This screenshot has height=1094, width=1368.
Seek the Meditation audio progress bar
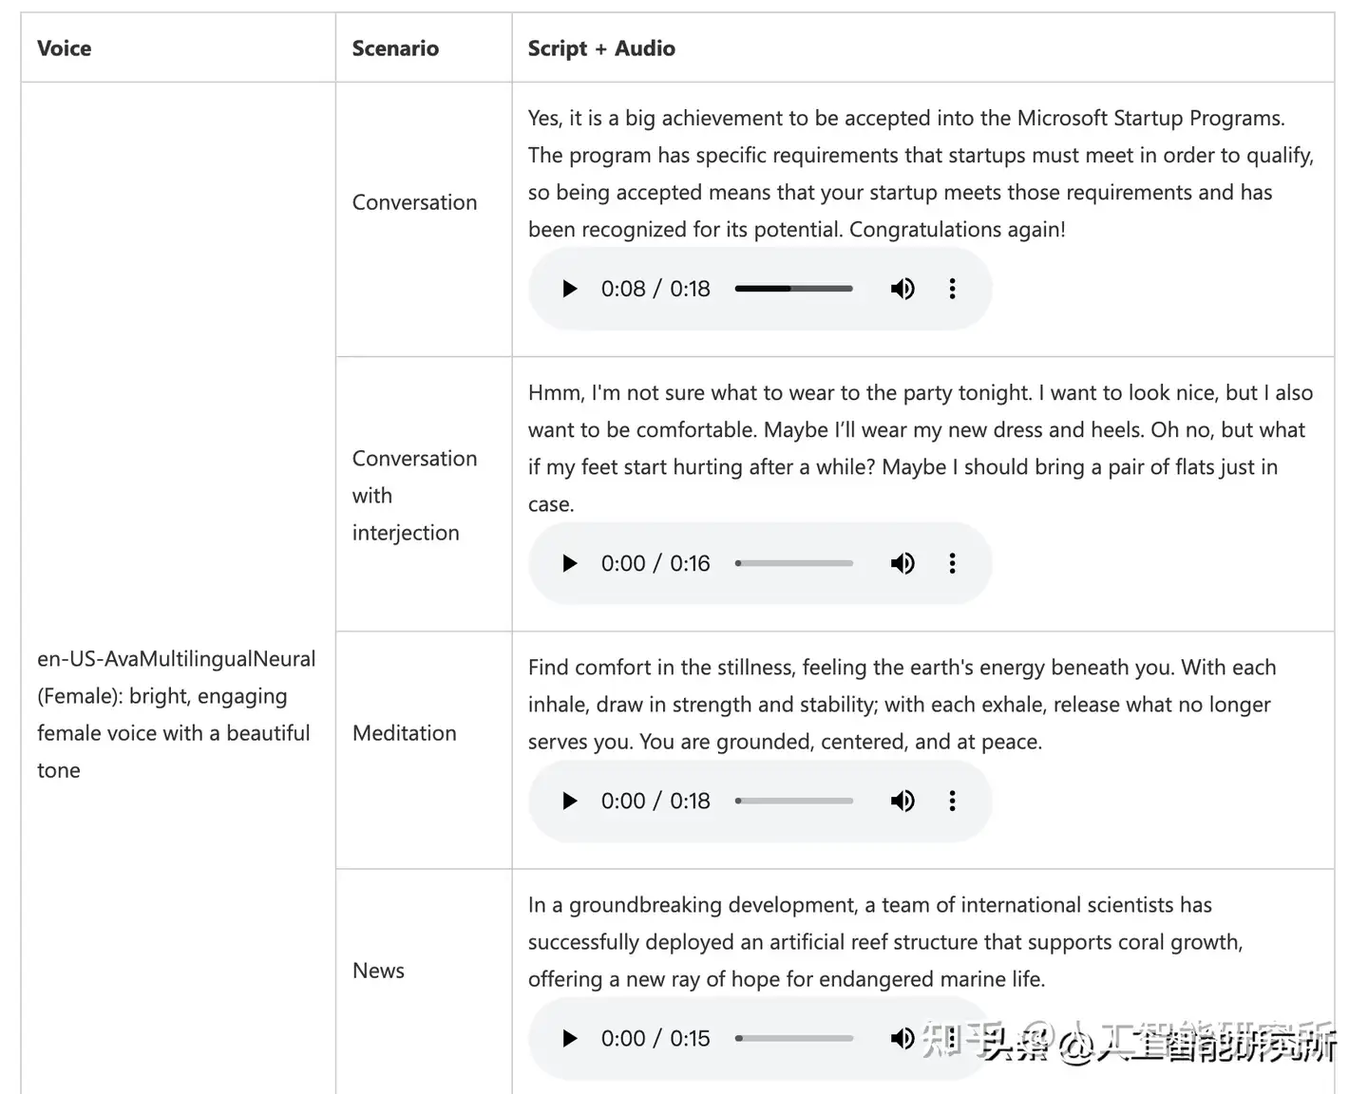(794, 801)
